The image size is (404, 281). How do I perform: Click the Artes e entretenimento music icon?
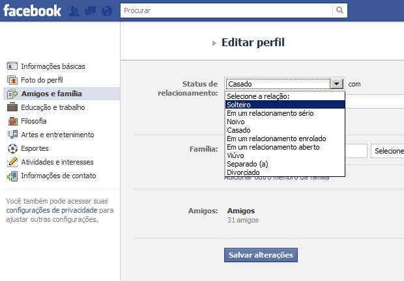pyautogui.click(x=12, y=135)
